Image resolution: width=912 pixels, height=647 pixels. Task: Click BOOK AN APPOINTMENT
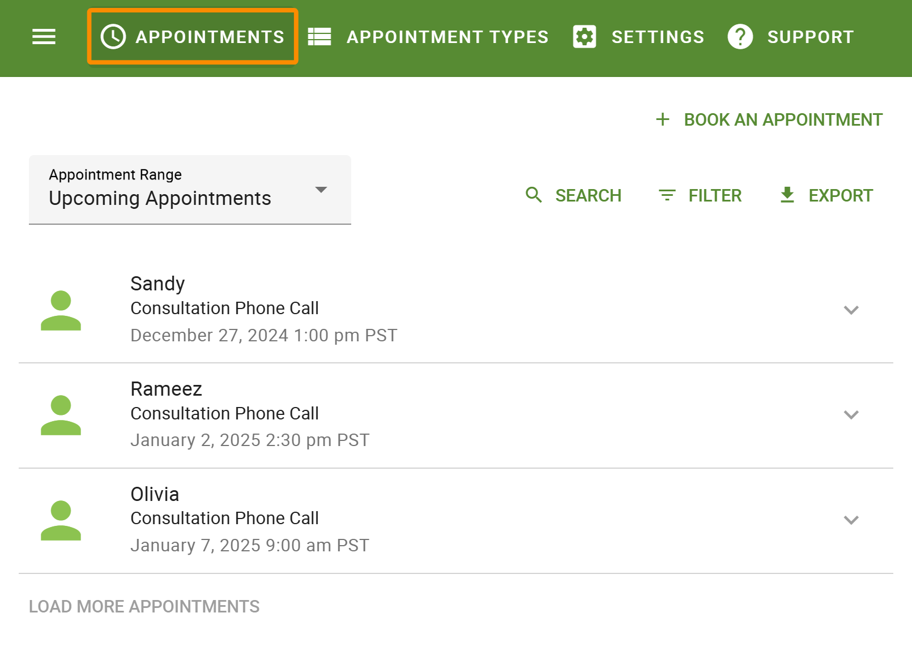pyautogui.click(x=783, y=119)
